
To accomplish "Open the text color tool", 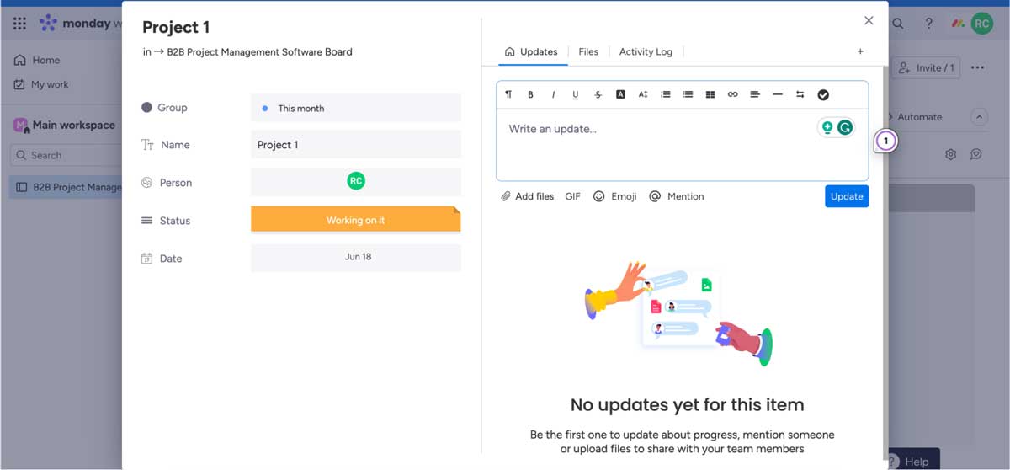I will tap(620, 94).
